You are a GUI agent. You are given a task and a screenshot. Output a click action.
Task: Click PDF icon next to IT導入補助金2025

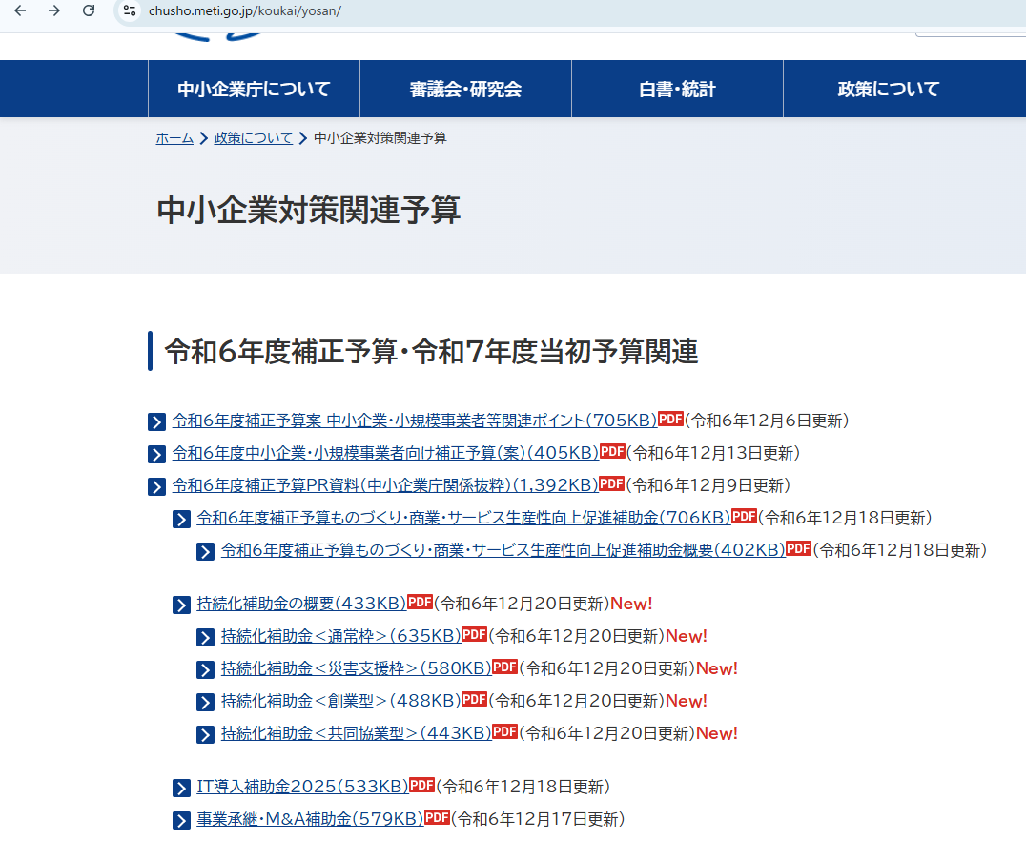pyautogui.click(x=421, y=786)
